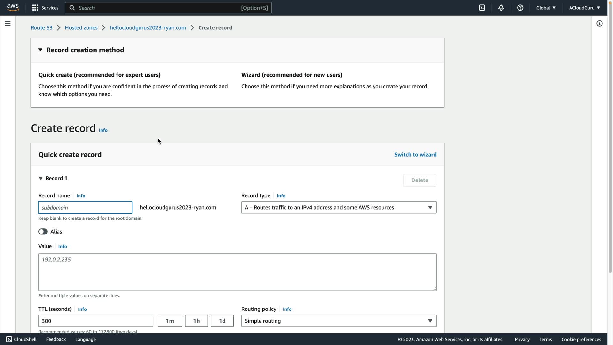Image resolution: width=613 pixels, height=345 pixels.
Task: Open the Record type dropdown
Action: (x=338, y=207)
